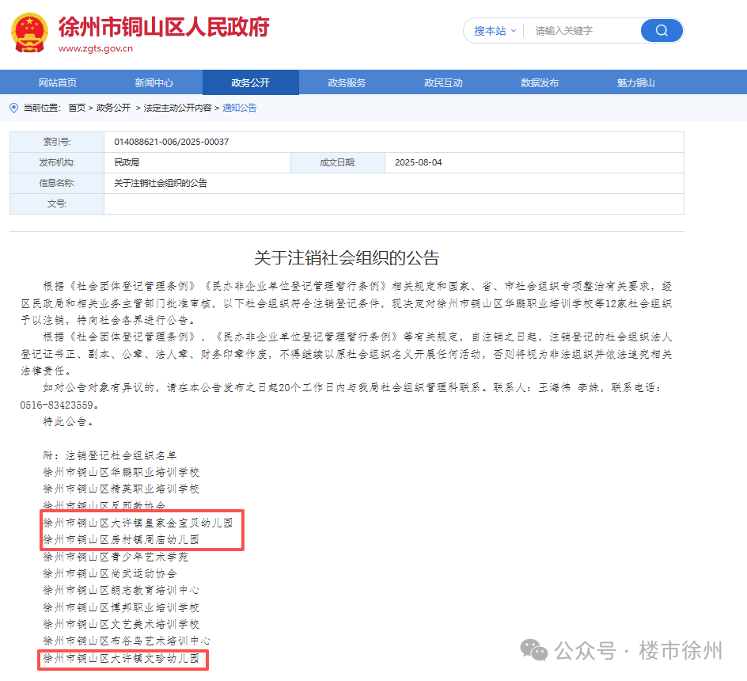747x681 pixels.
Task: Click the 网站首页 home navigation option
Action: click(x=58, y=82)
